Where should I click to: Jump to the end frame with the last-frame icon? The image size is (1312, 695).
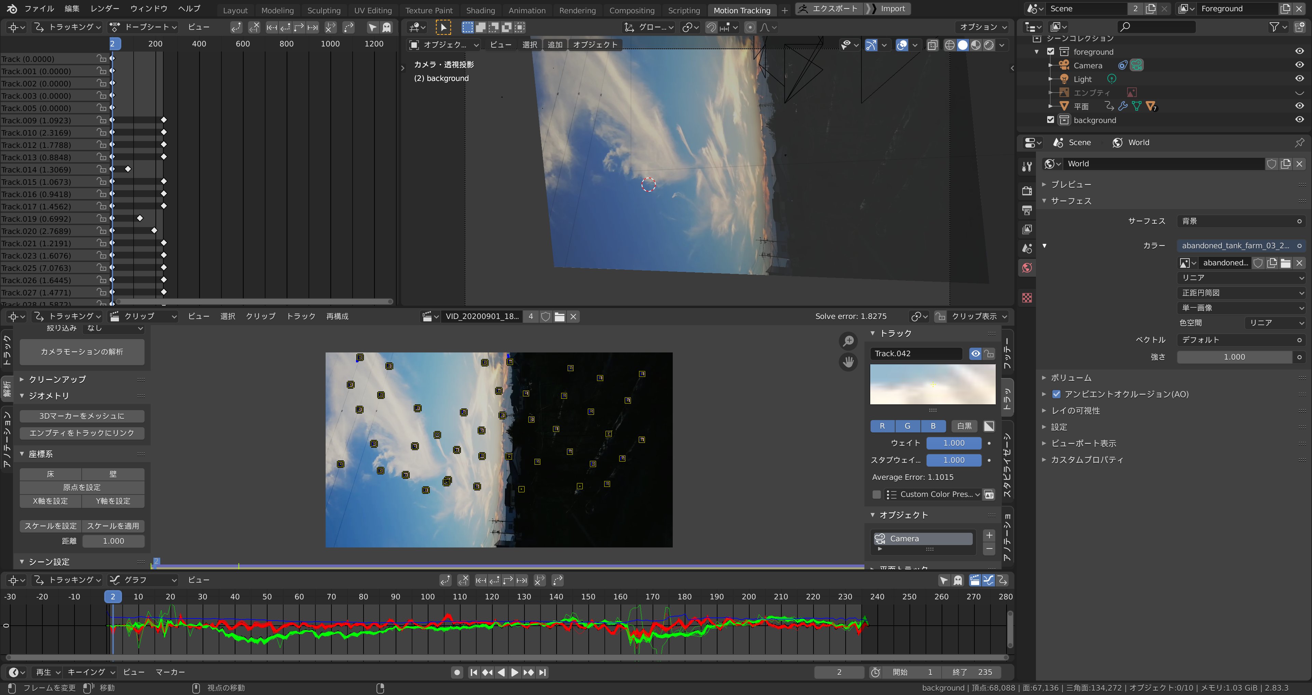(x=543, y=672)
